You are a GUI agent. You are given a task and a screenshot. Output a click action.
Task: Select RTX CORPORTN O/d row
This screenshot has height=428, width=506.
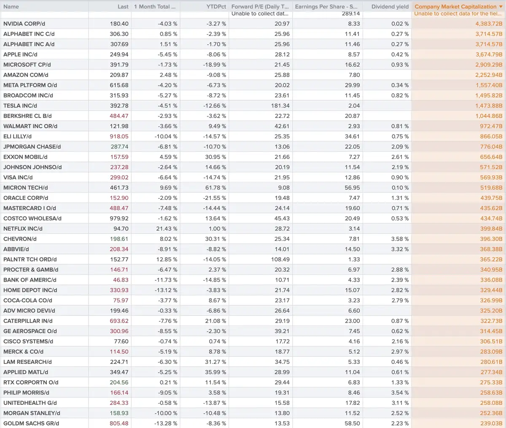(253, 382)
